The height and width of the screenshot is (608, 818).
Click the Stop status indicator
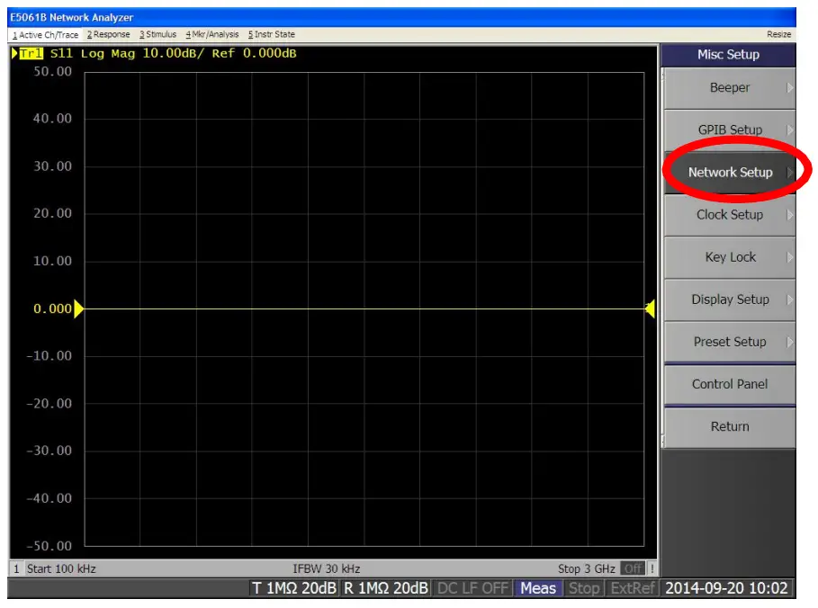(584, 588)
